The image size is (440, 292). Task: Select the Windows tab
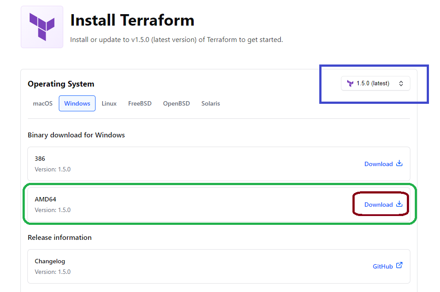click(77, 103)
